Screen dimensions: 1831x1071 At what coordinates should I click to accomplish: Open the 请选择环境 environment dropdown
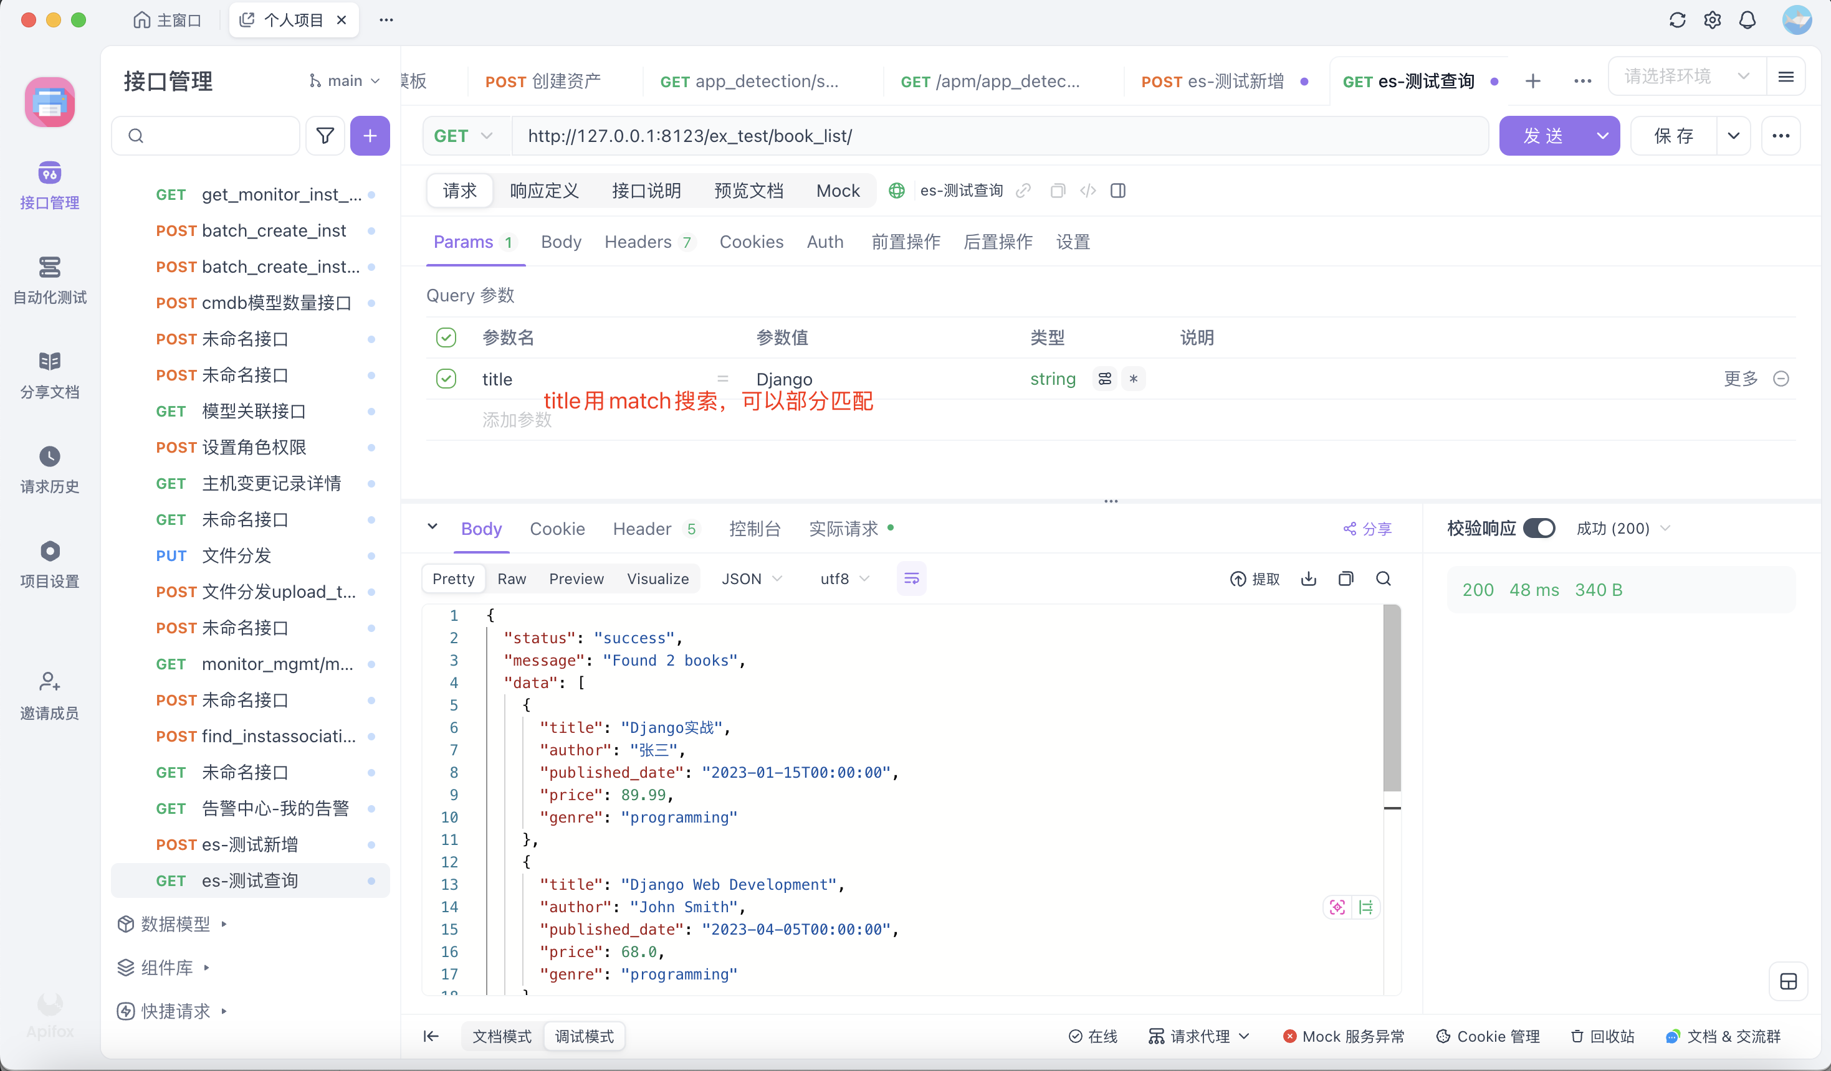click(x=1686, y=76)
